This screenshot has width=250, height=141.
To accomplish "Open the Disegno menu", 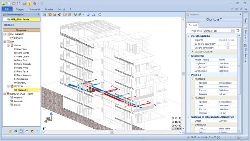I will pyautogui.click(x=20, y=9).
